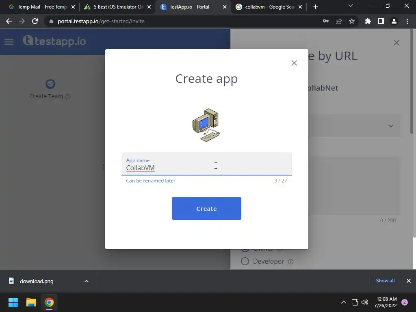This screenshot has height=312, width=416.
Task: Expand download.png options chevron
Action: [87, 281]
